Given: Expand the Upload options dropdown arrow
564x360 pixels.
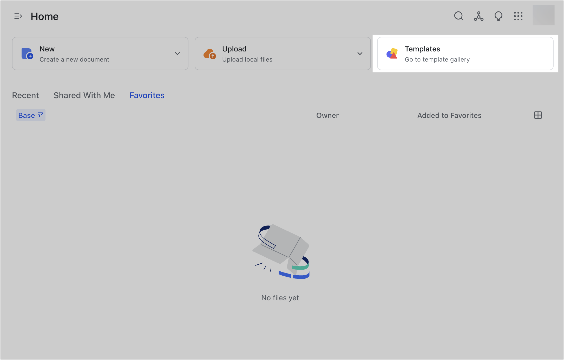Looking at the screenshot, I should [360, 54].
